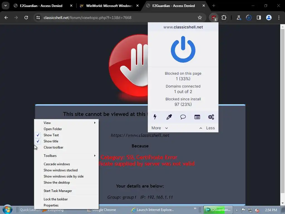Open the uBlock zapper mode lightning icon
The height and width of the screenshot is (214, 285).
click(155, 117)
